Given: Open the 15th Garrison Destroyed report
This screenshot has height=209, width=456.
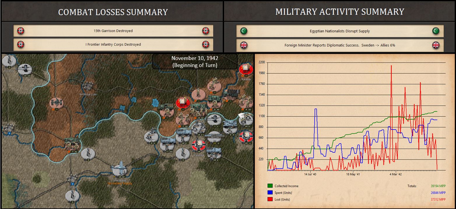Looking at the screenshot, I should coord(113,31).
